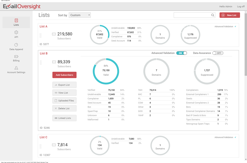Image resolution: width=247 pixels, height=163 pixels.
Task: Click the EmailOversight logo
Action: [22, 6]
